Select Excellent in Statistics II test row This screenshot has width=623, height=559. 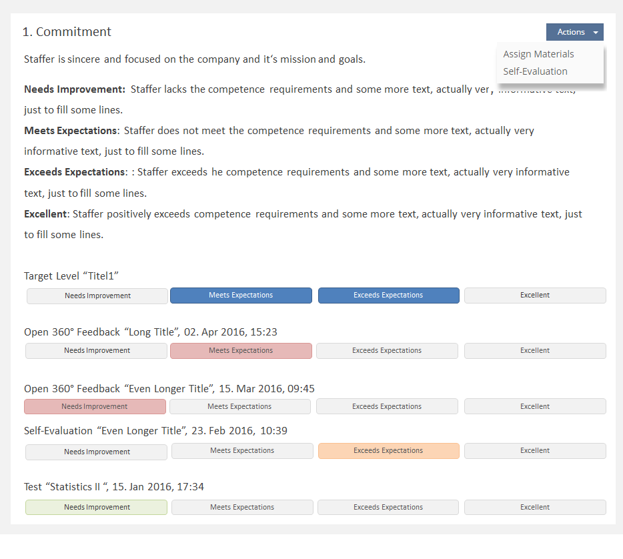pos(535,507)
